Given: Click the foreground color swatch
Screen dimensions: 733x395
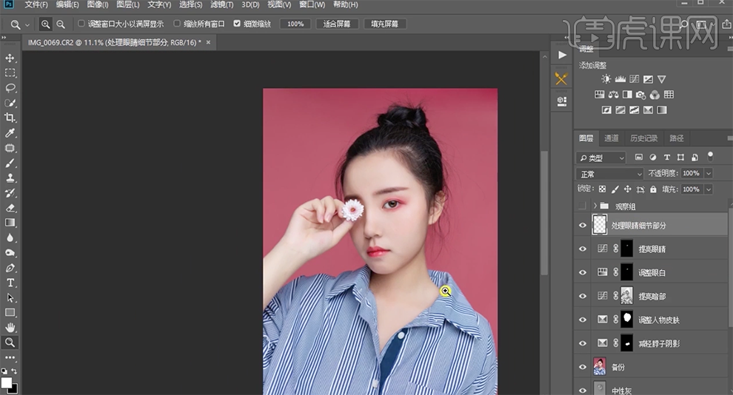Looking at the screenshot, I should [7, 382].
